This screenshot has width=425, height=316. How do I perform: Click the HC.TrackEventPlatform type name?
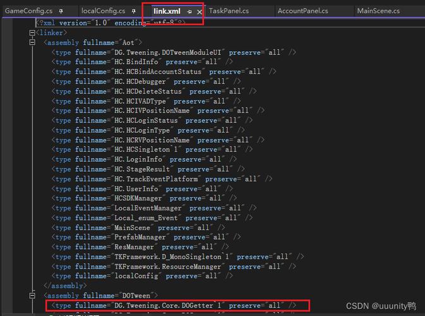point(156,179)
